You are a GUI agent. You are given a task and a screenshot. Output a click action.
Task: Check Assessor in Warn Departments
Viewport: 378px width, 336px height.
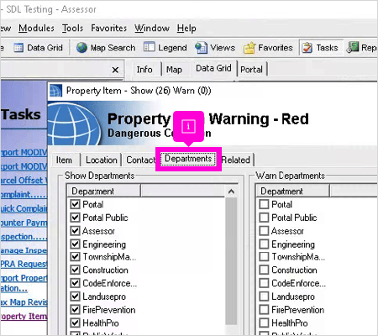click(x=264, y=231)
